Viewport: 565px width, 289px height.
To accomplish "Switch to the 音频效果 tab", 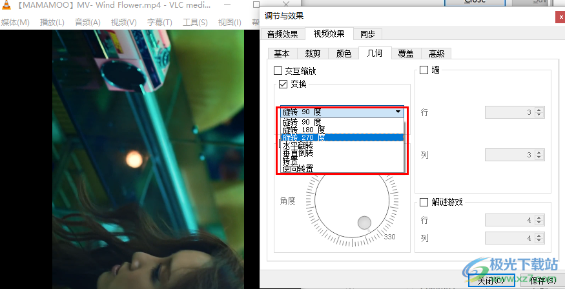I will (x=283, y=34).
